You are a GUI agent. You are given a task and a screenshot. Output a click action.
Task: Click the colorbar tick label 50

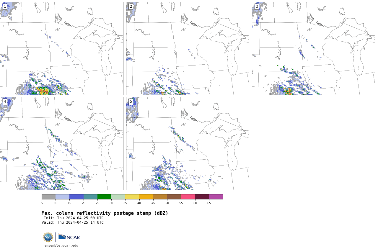[167, 203]
